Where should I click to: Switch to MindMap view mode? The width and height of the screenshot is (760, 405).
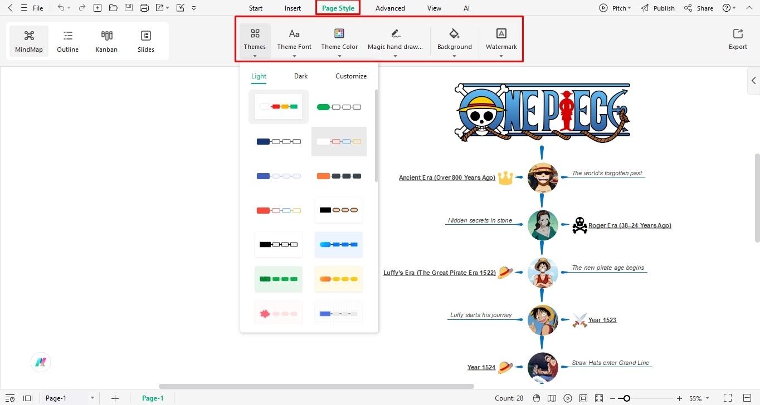[29, 41]
